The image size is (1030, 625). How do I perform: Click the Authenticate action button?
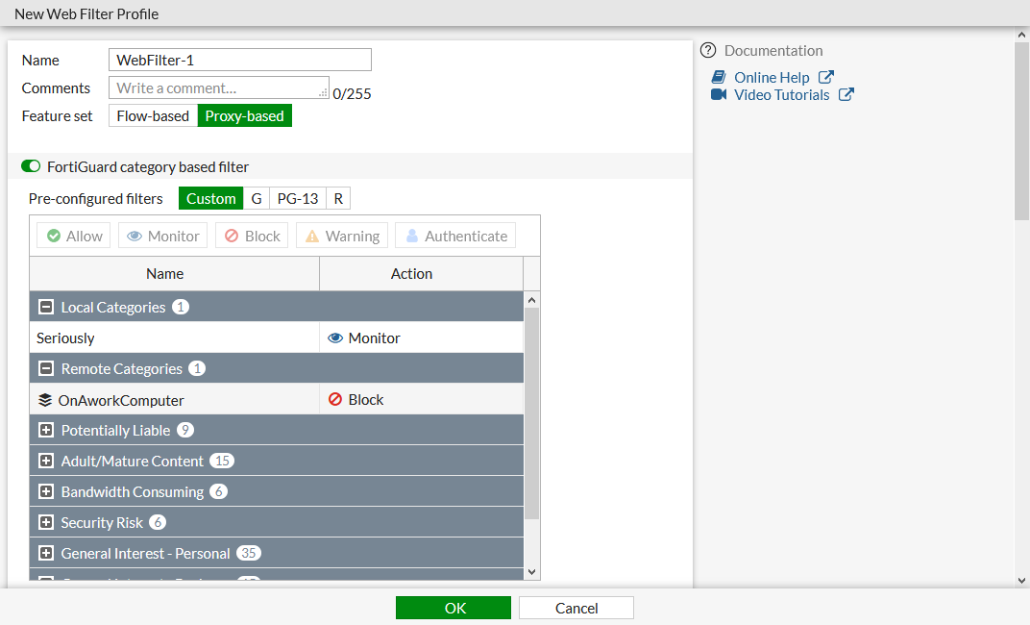[455, 236]
